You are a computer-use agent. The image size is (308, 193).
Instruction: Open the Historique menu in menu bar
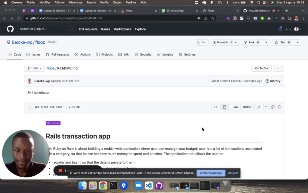[x=76, y=3]
